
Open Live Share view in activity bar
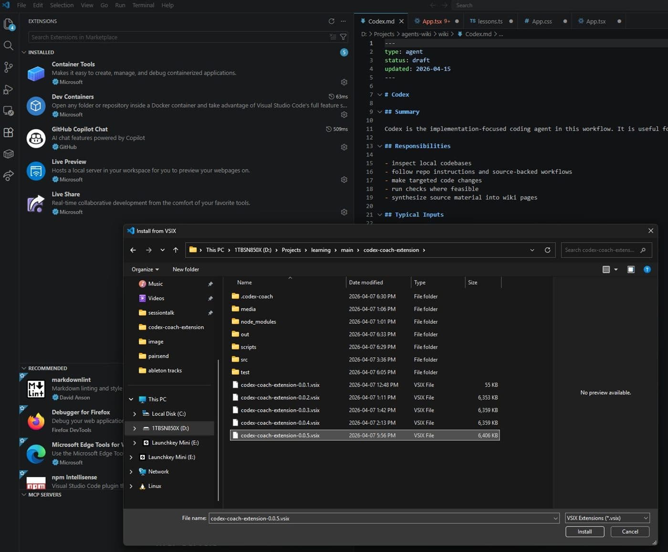[9, 176]
